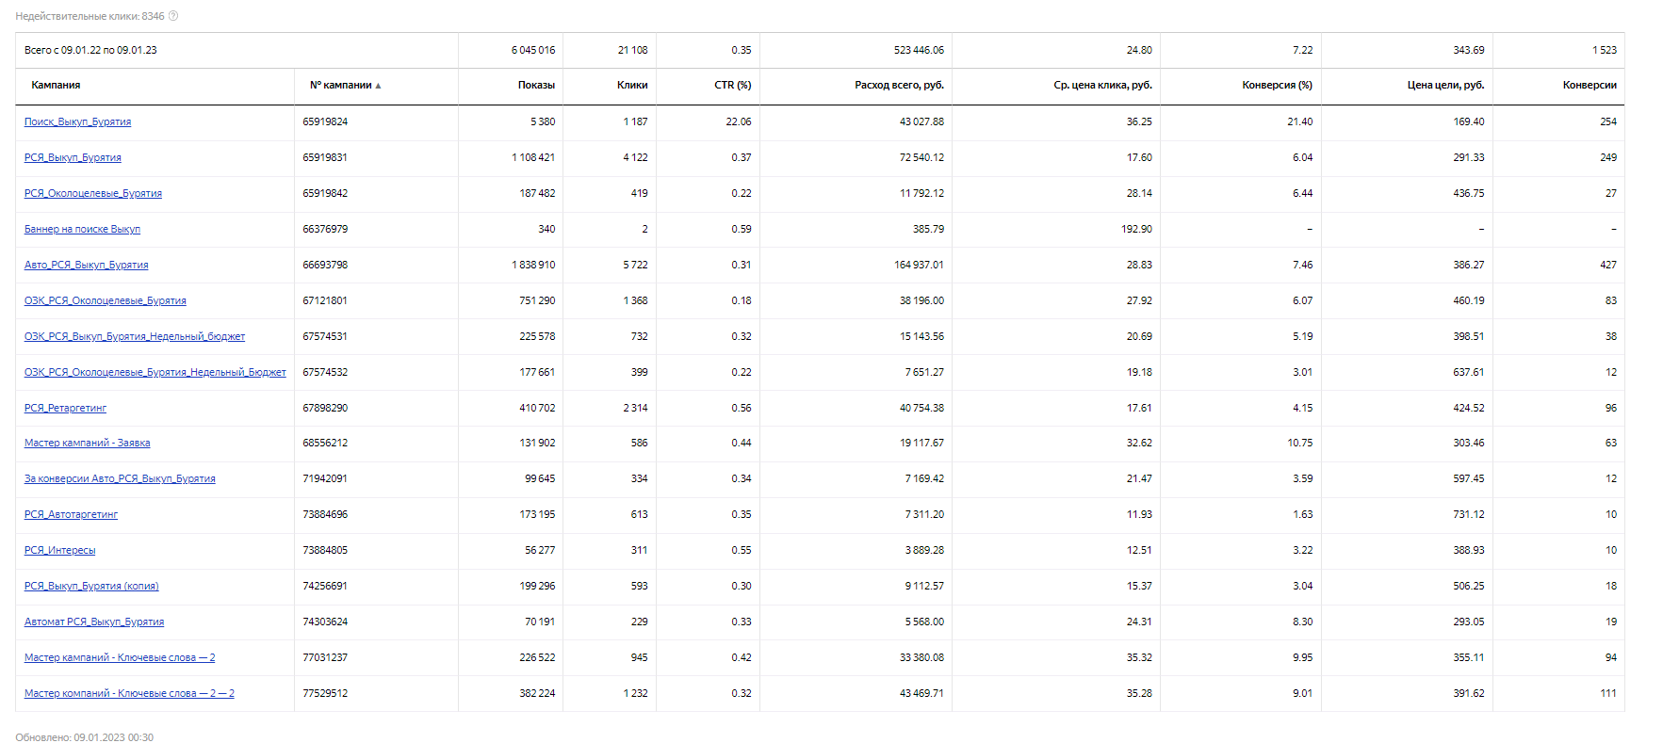Click the Кампания column header
This screenshot has width=1663, height=743.
(x=56, y=85)
